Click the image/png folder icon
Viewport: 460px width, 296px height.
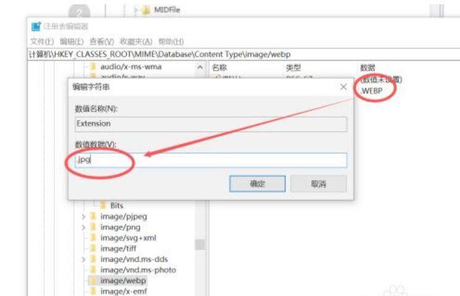pyautogui.click(x=93, y=227)
